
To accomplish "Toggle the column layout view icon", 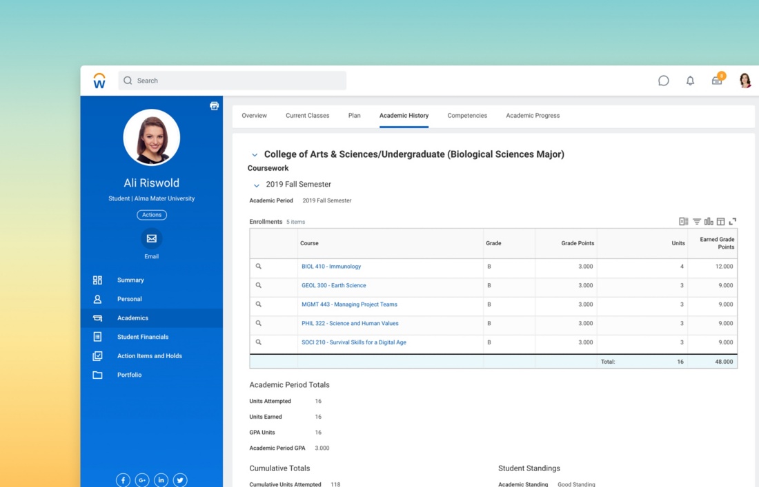I will [720, 222].
